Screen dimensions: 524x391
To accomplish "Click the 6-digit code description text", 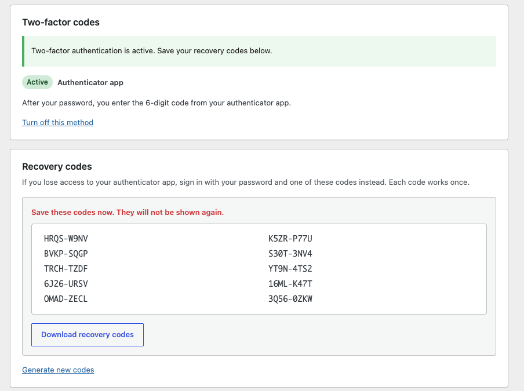I will pyautogui.click(x=157, y=103).
